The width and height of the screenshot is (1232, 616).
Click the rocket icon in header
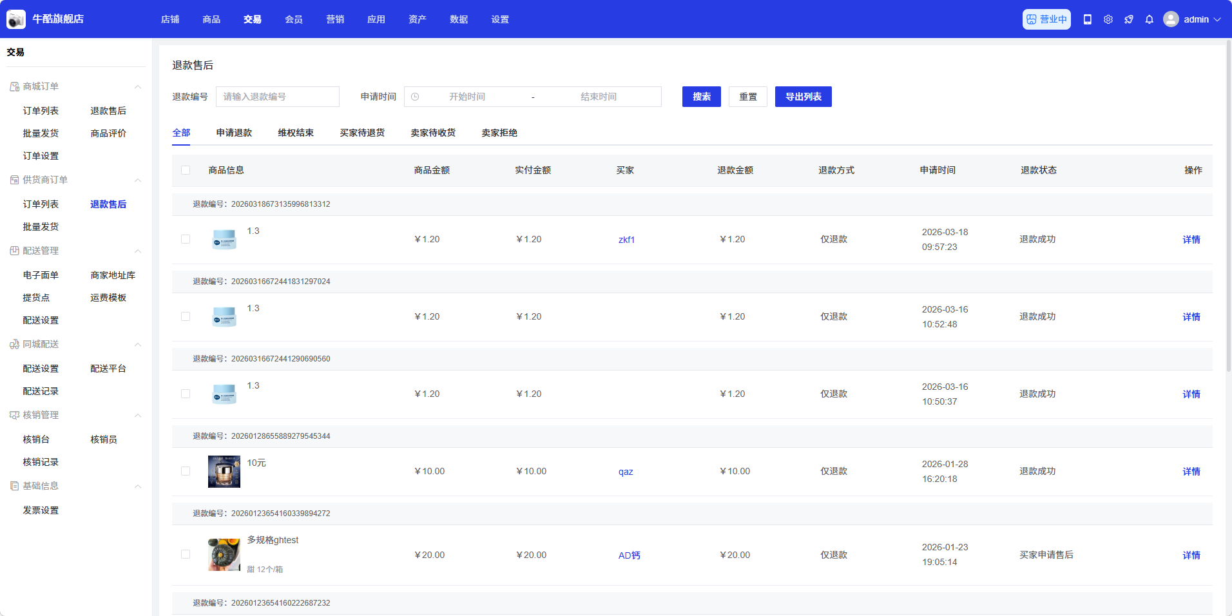coord(1128,19)
